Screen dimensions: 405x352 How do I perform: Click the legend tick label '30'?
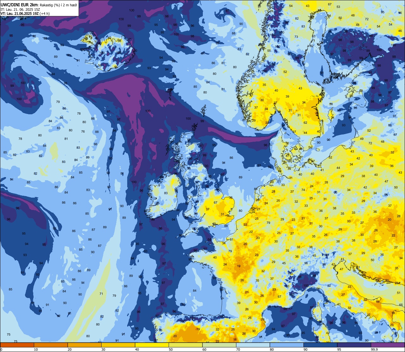(x=103, y=349)
